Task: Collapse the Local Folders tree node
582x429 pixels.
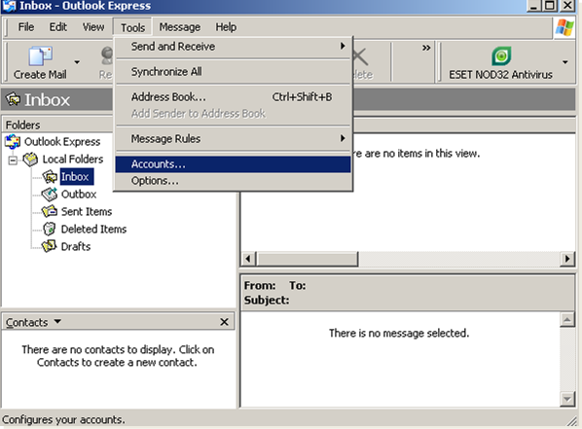Action: 13,160
